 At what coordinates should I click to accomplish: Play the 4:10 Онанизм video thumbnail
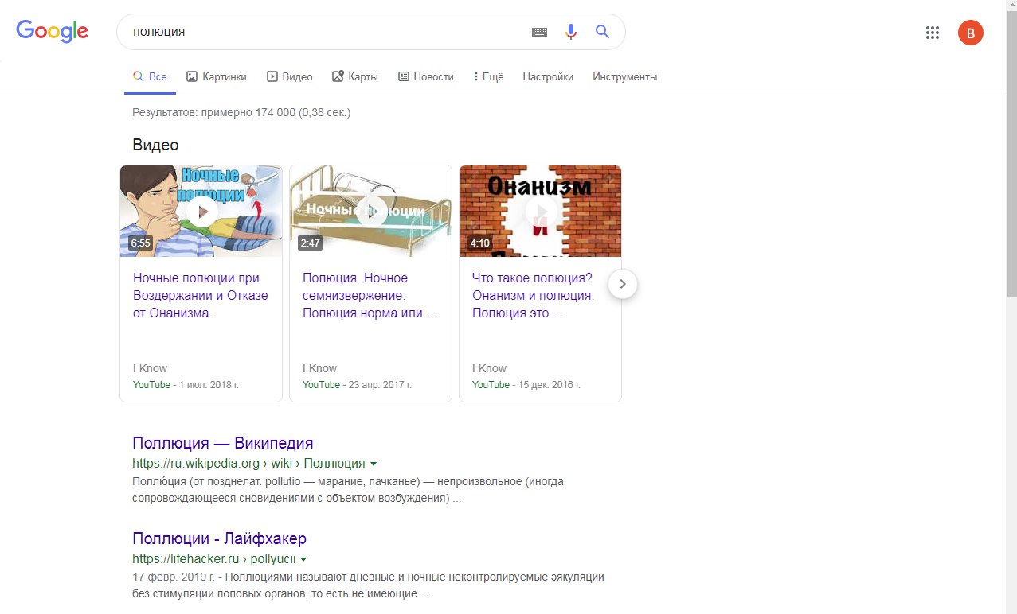tap(540, 211)
